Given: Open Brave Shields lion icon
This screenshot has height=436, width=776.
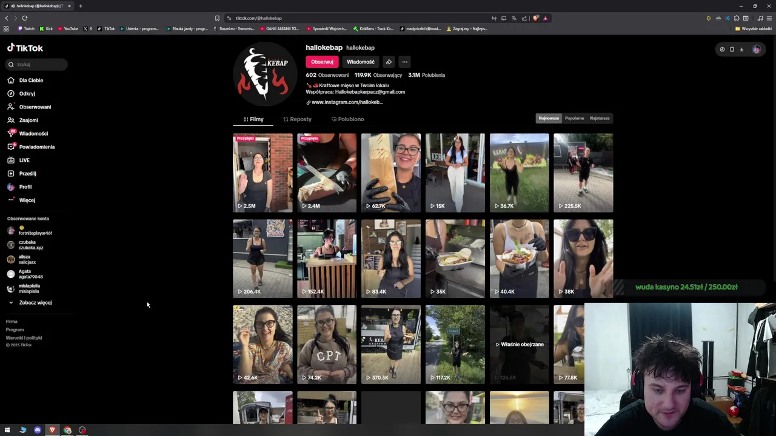Looking at the screenshot, I should pos(535,18).
